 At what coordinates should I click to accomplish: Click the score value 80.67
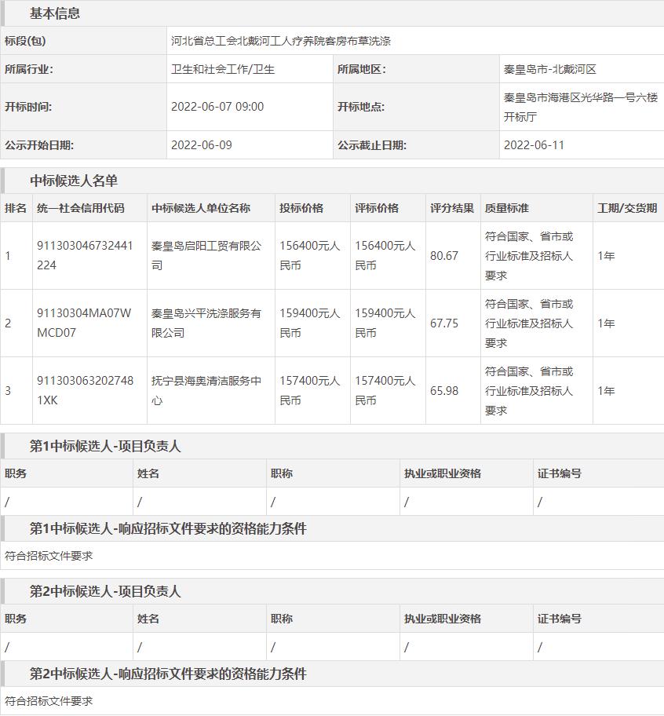pos(444,256)
